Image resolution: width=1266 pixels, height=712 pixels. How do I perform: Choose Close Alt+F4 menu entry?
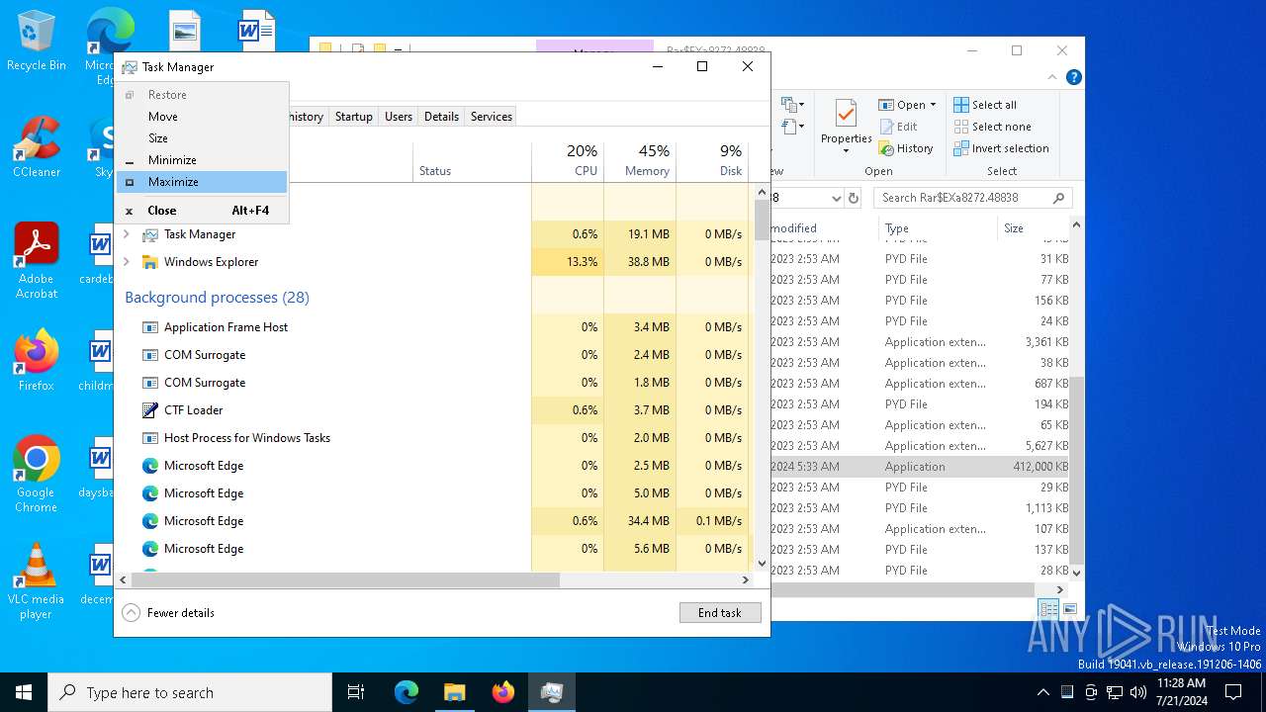pyautogui.click(x=202, y=211)
